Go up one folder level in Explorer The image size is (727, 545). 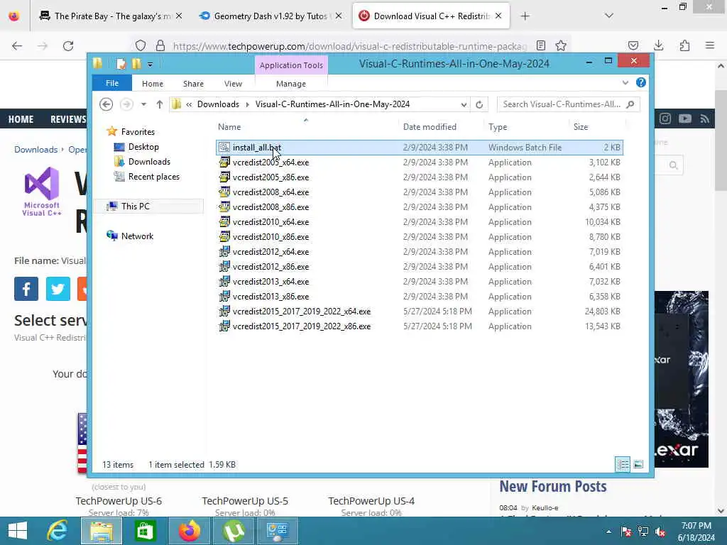pos(160,104)
